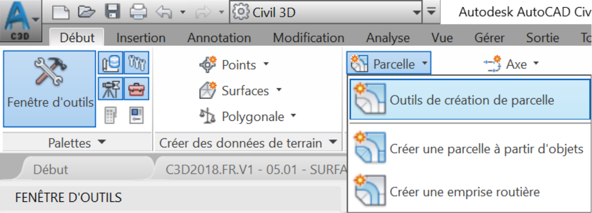Image resolution: width=592 pixels, height=213 pixels.
Task: Expand the Points dropdown
Action: point(234,65)
